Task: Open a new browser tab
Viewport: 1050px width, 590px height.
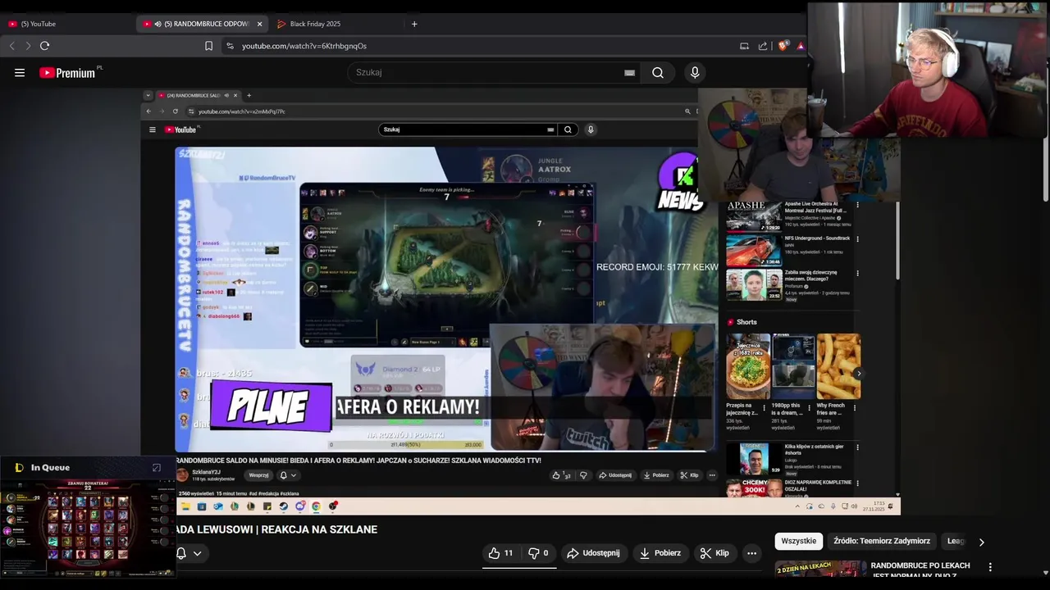Action: tap(414, 24)
